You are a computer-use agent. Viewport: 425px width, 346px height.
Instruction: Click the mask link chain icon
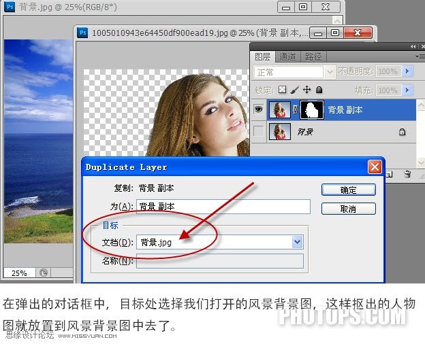[296, 109]
